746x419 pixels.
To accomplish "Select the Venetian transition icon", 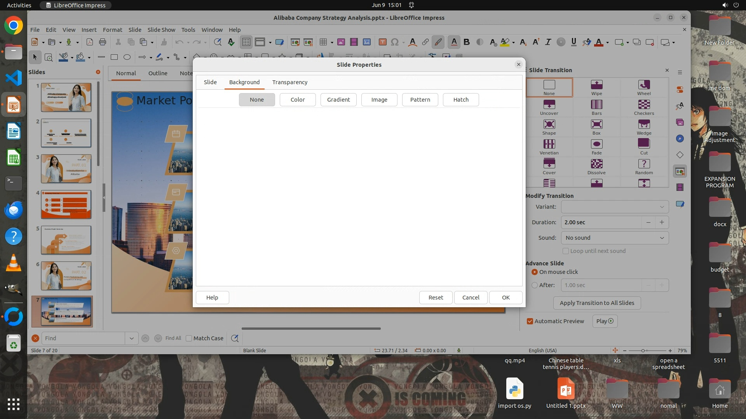I will coord(549,144).
